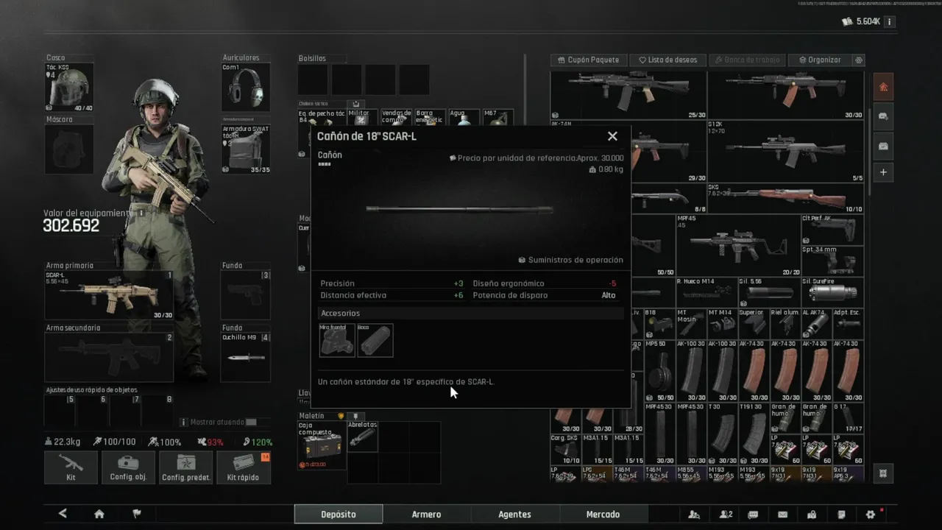Click the empty Funda pistol slot 3
The image size is (942, 530).
pos(245,294)
